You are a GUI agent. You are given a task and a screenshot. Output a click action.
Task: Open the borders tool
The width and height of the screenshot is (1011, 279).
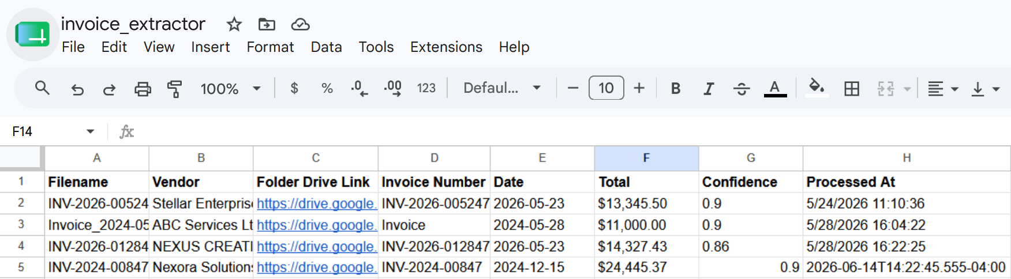[x=852, y=88]
